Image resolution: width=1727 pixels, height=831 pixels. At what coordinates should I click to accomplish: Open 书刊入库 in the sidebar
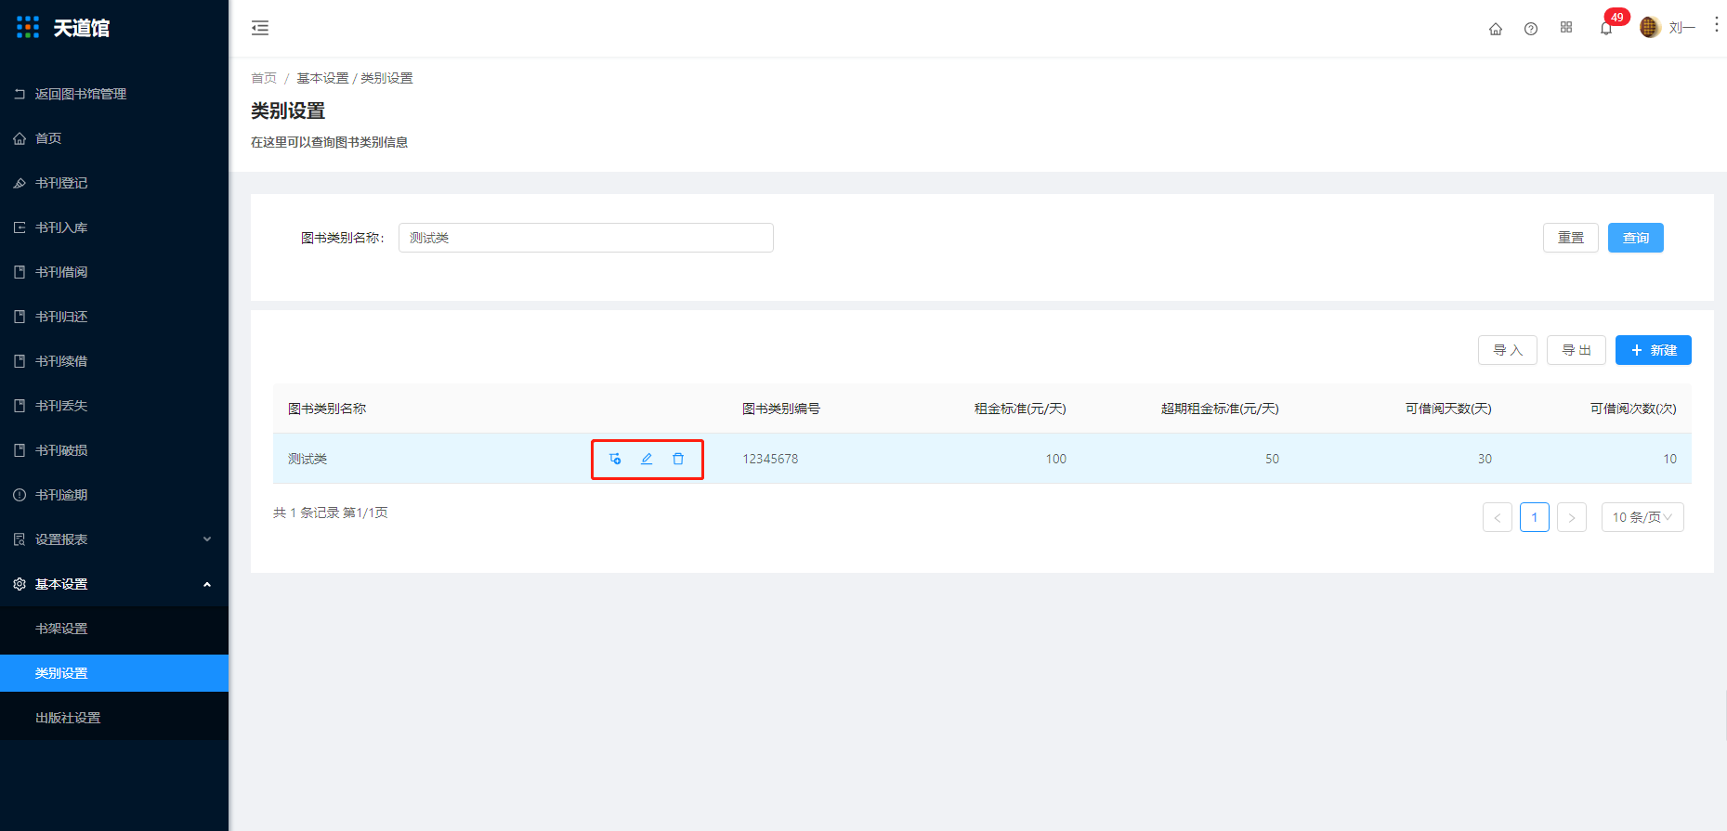click(114, 227)
